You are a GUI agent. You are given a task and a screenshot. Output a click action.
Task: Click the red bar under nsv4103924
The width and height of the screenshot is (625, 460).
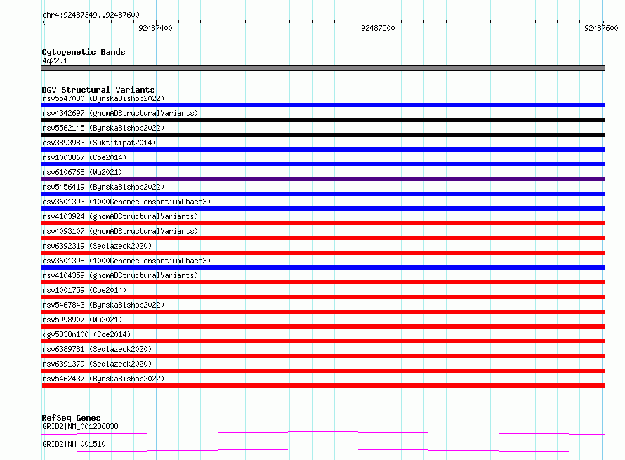[323, 223]
